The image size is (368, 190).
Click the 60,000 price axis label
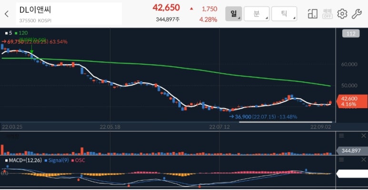[349, 64]
